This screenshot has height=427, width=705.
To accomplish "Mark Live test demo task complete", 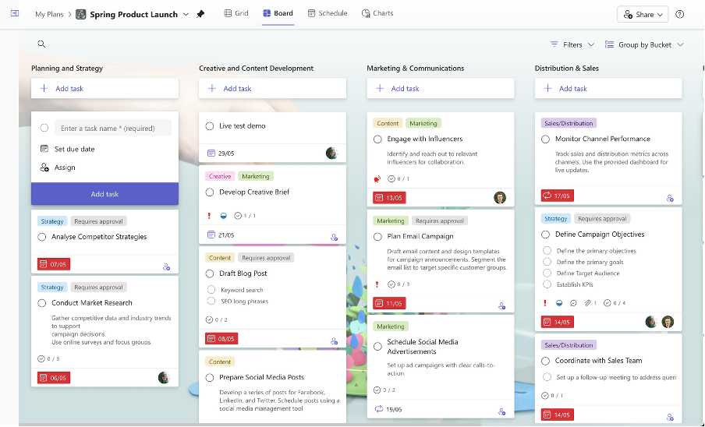I will [210, 126].
